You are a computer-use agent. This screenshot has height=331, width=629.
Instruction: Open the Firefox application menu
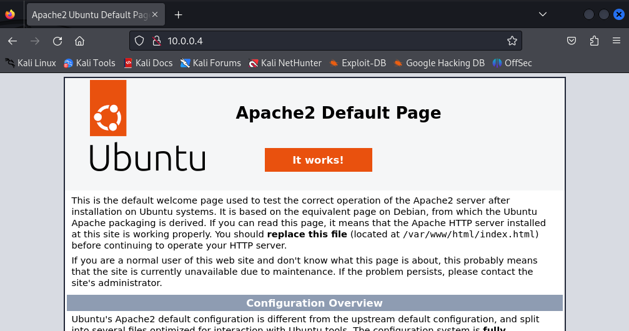click(617, 41)
